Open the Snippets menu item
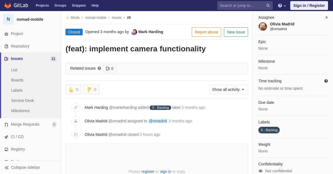 point(79,6)
